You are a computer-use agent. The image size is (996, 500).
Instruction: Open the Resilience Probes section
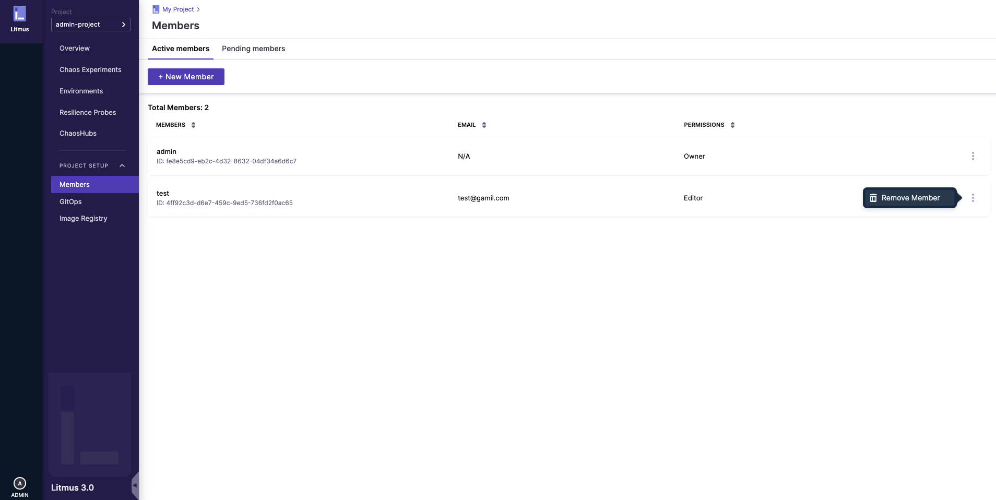pos(88,112)
